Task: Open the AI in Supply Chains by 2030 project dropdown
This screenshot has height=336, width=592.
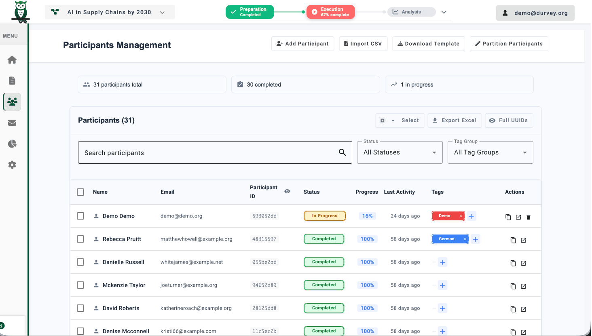Action: [110, 12]
